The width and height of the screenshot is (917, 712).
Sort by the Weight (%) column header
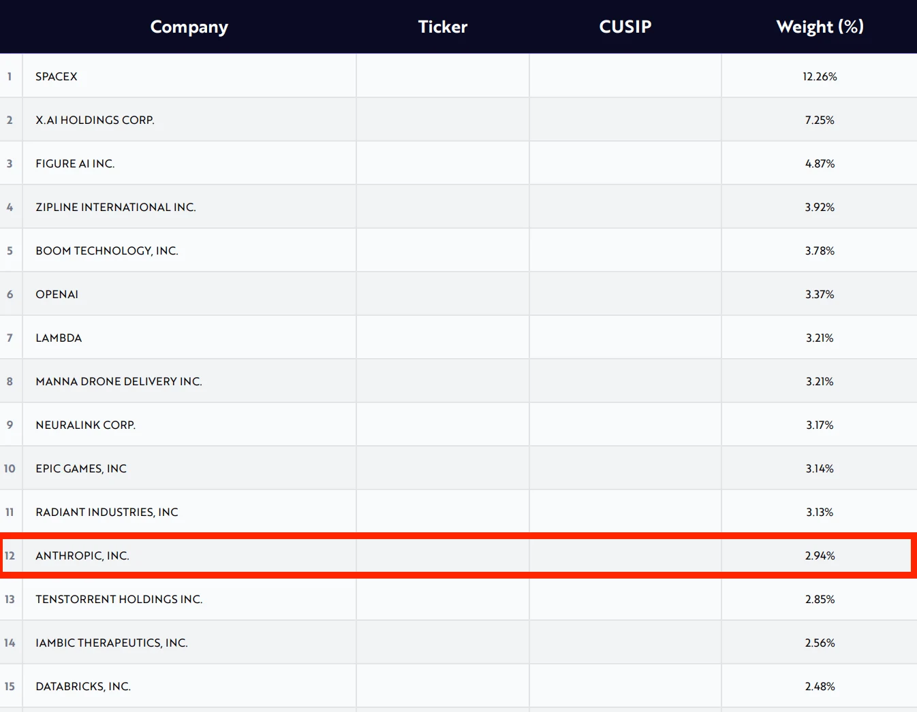click(x=820, y=27)
